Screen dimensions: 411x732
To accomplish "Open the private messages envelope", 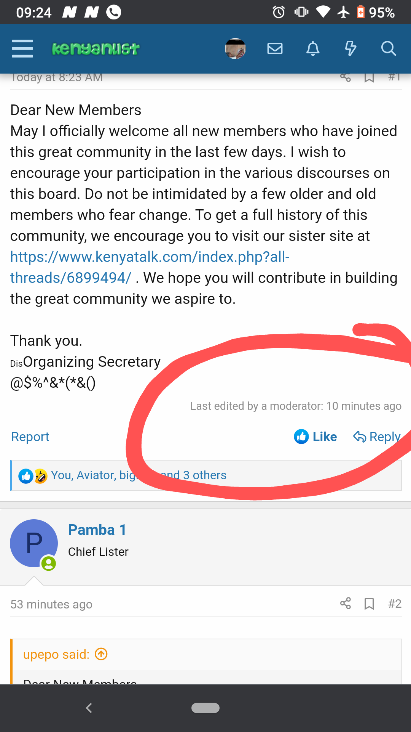I will click(x=275, y=48).
